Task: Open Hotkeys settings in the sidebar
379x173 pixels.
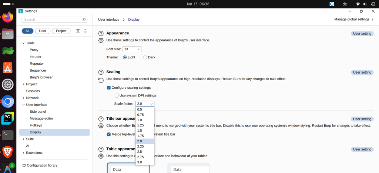Action: [36, 125]
